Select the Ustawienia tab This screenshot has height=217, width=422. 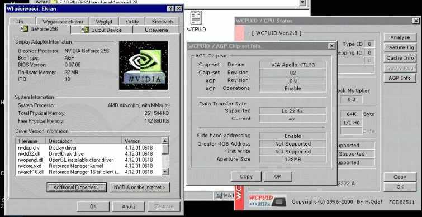click(157, 30)
